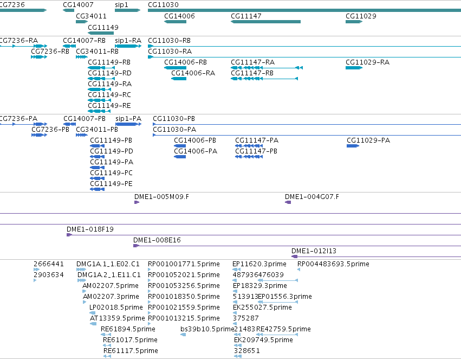The height and width of the screenshot is (359, 461).
Task: Click EST RE61117.5prime
Action: point(107,357)
